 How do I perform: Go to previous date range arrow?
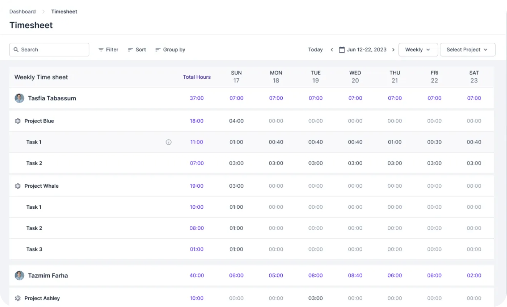click(332, 50)
